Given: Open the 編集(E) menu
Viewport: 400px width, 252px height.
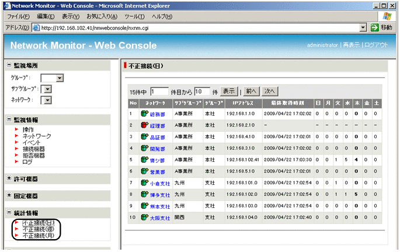Looking at the screenshot, I should coord(46,16).
